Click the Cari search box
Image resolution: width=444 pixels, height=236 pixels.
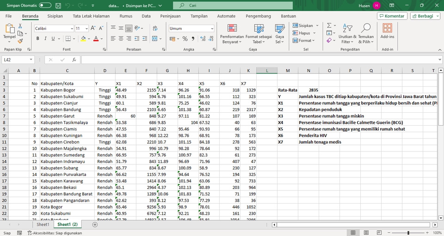pyautogui.click(x=233, y=6)
